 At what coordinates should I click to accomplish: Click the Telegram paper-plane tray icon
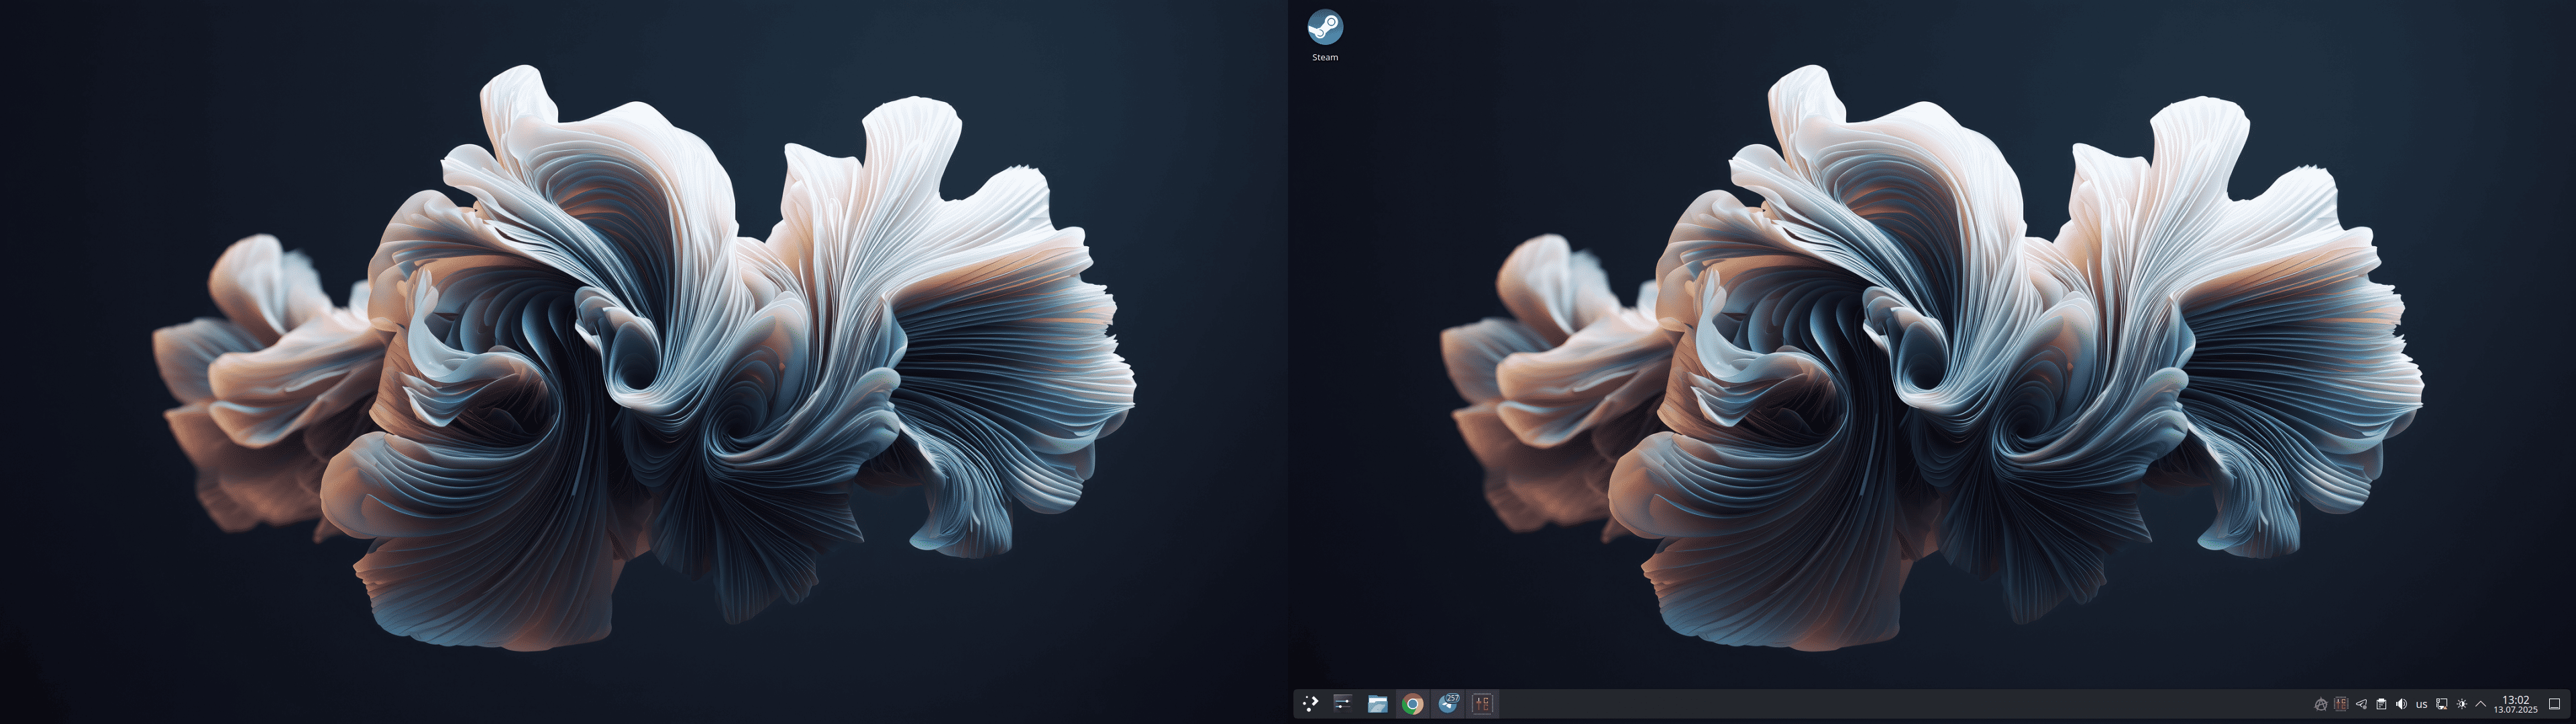(2361, 704)
